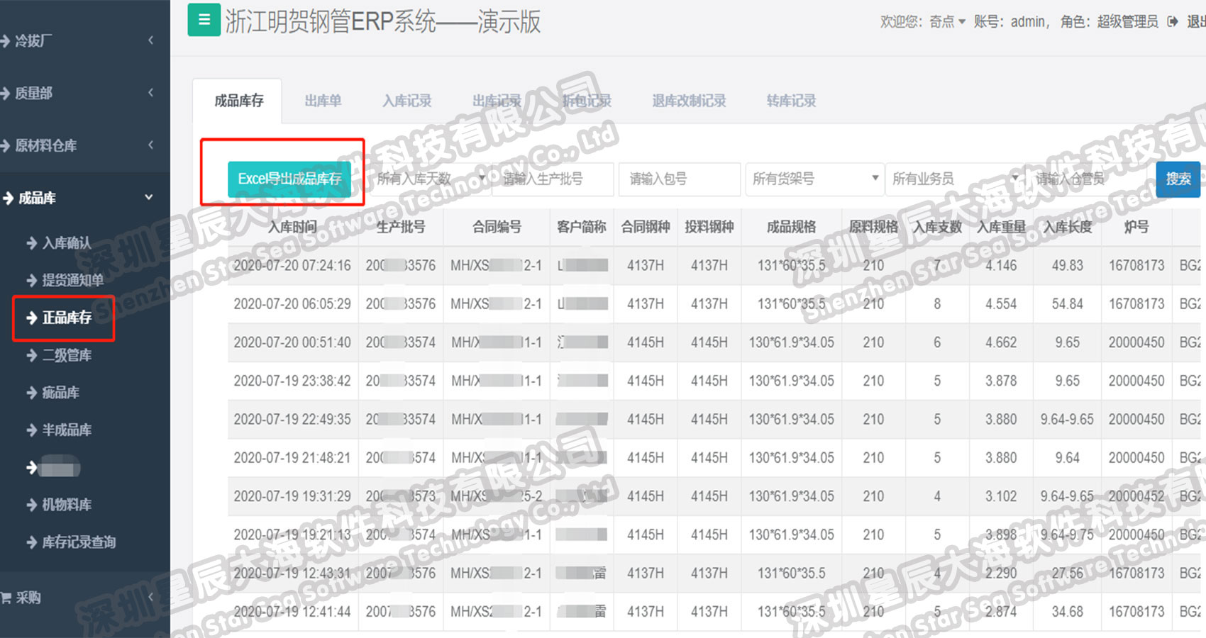
Task: Switch to the 退库改制记录 tab
Action: [689, 101]
